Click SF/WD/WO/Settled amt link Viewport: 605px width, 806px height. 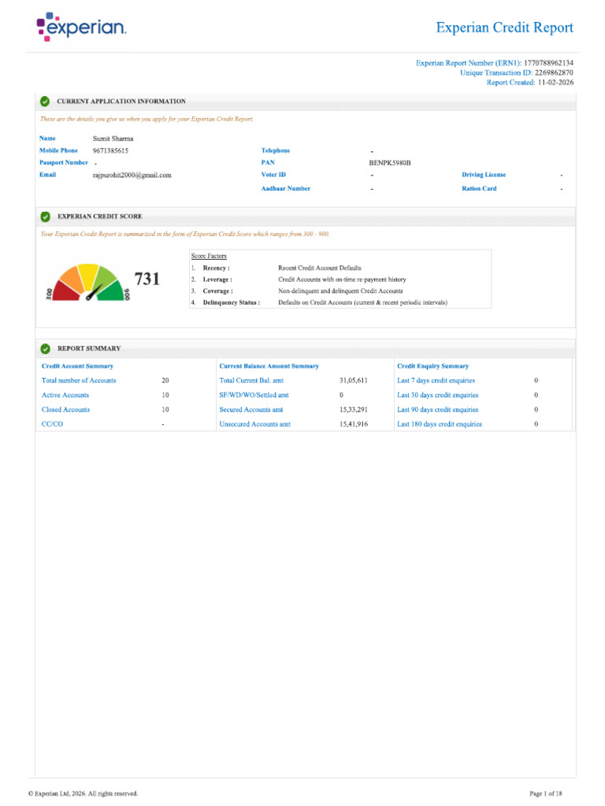tap(254, 395)
